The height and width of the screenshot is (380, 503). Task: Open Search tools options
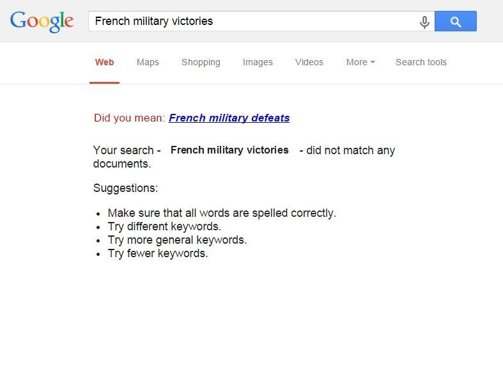pyautogui.click(x=421, y=62)
